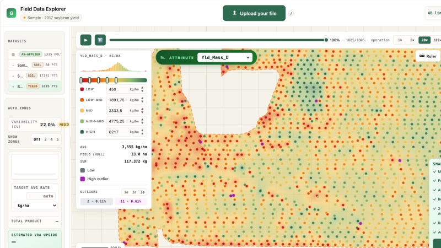Click the 11 · 0.61% high outliers chip
Screen dimensions: 441x248
pos(131,201)
